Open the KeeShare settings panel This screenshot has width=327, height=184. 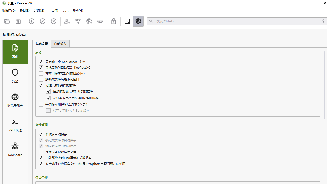(x=15, y=149)
